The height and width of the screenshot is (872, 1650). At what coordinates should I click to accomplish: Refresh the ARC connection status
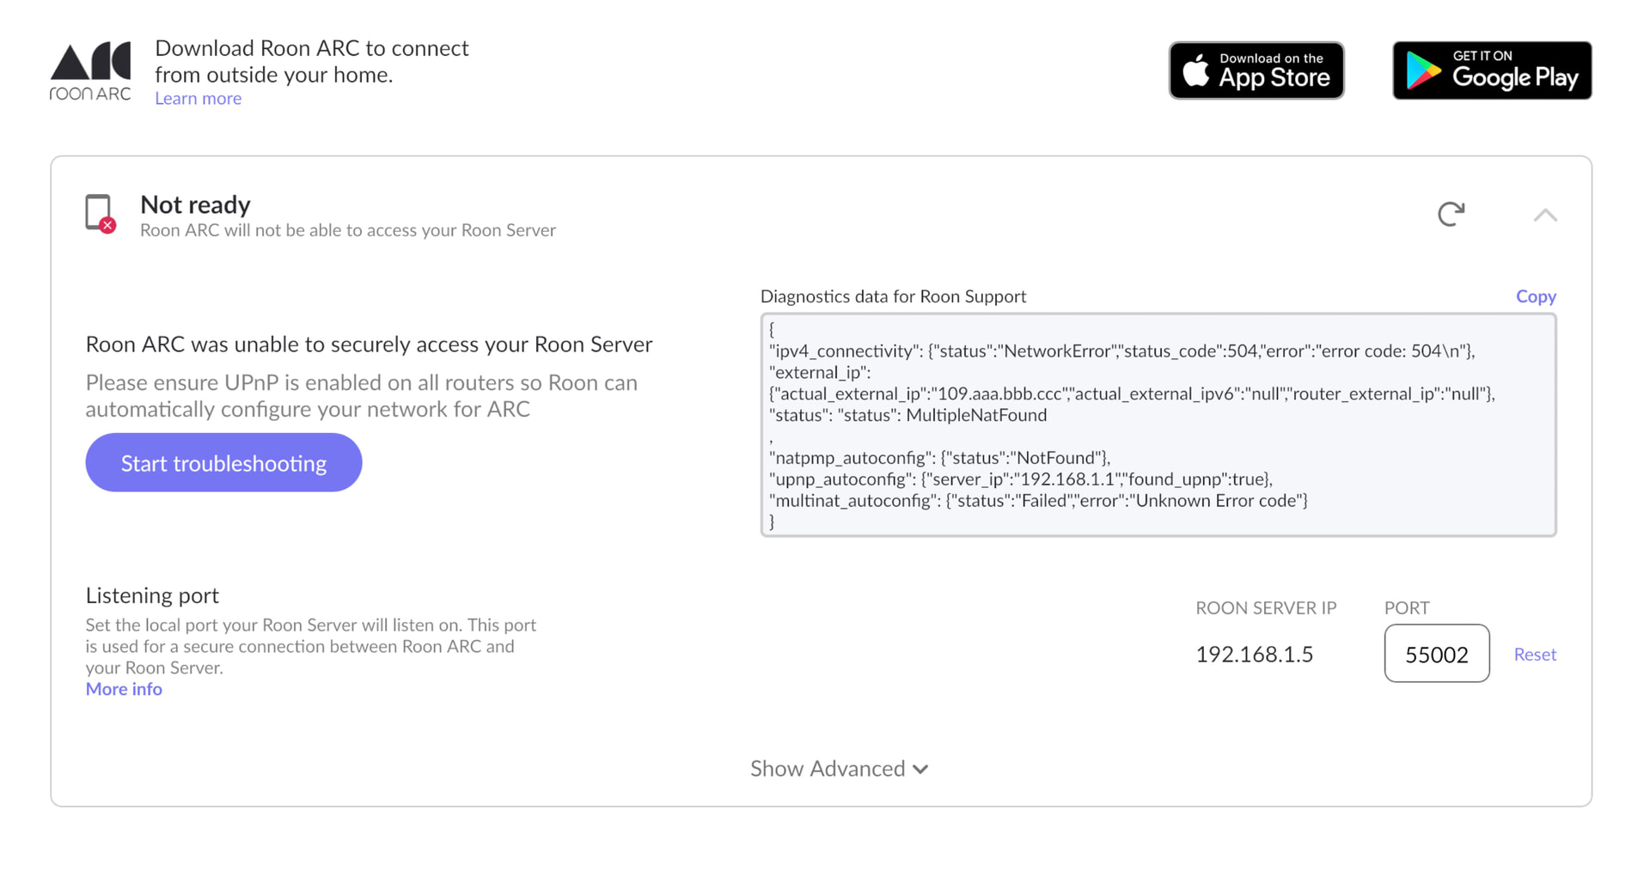(x=1451, y=214)
